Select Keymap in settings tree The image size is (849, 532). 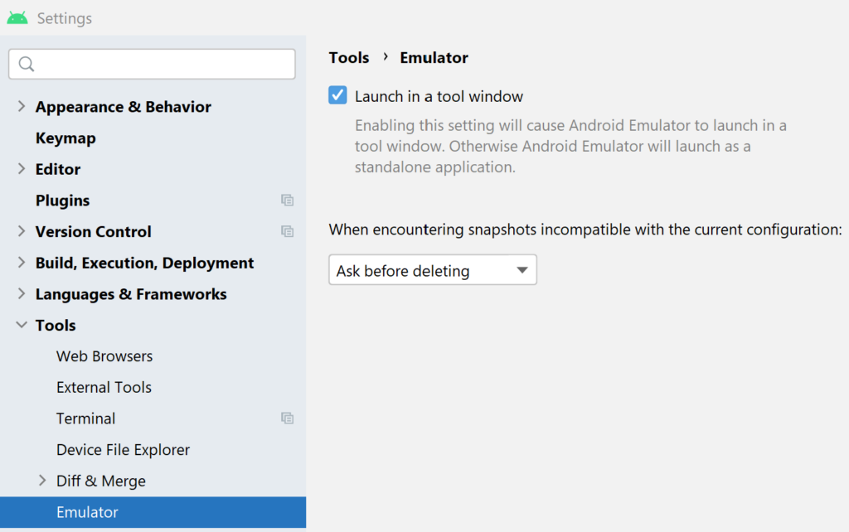tap(65, 138)
